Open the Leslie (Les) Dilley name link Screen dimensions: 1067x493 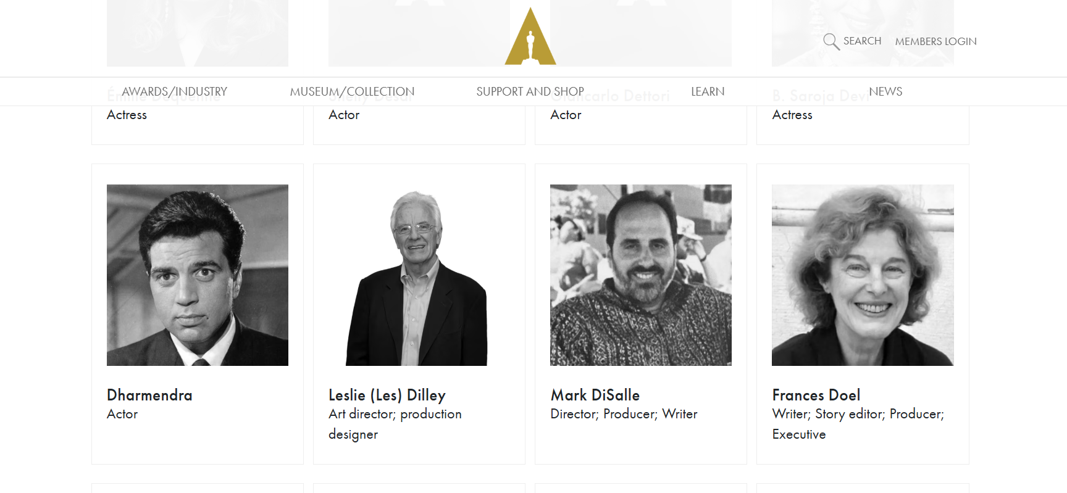coord(387,395)
